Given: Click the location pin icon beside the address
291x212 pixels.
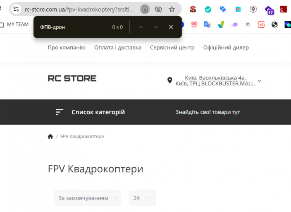Looking at the screenshot, I should pyautogui.click(x=170, y=80).
